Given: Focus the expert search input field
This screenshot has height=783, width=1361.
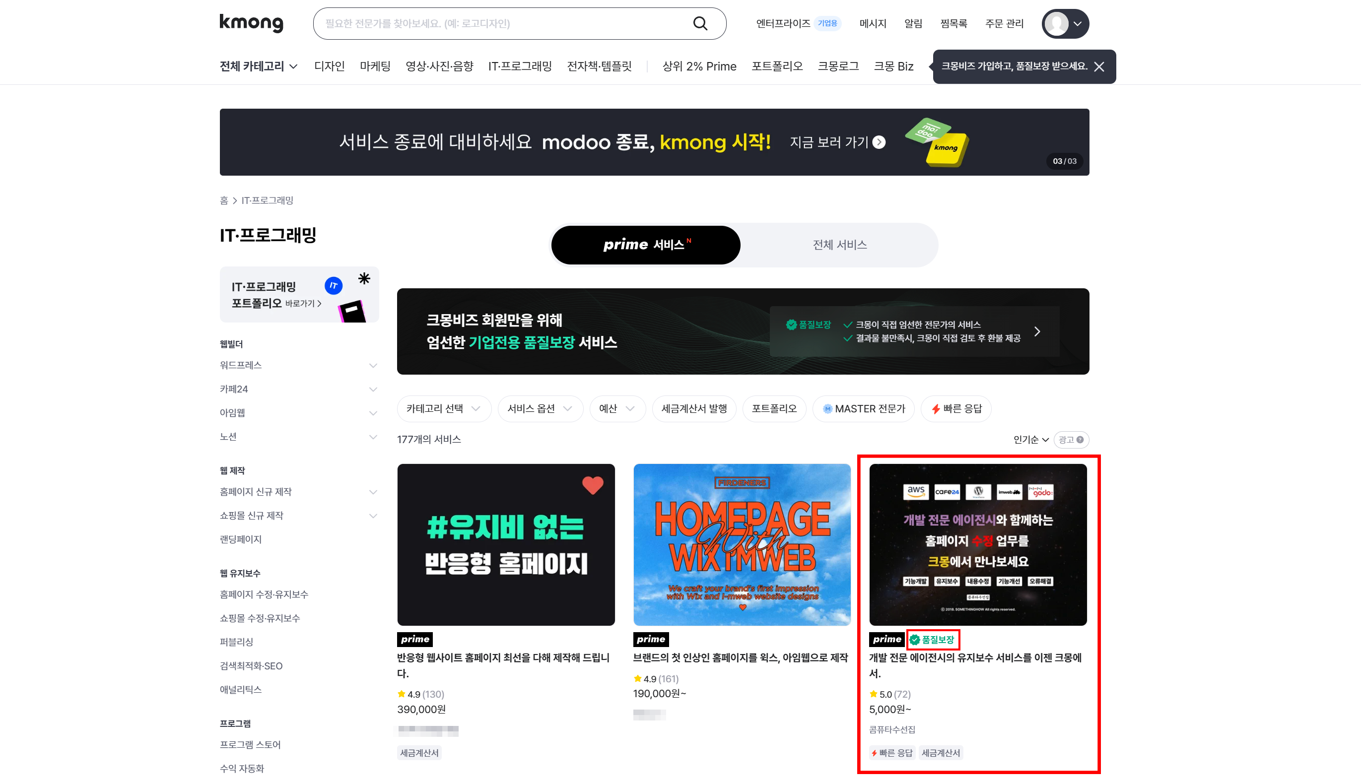Looking at the screenshot, I should click(x=503, y=24).
